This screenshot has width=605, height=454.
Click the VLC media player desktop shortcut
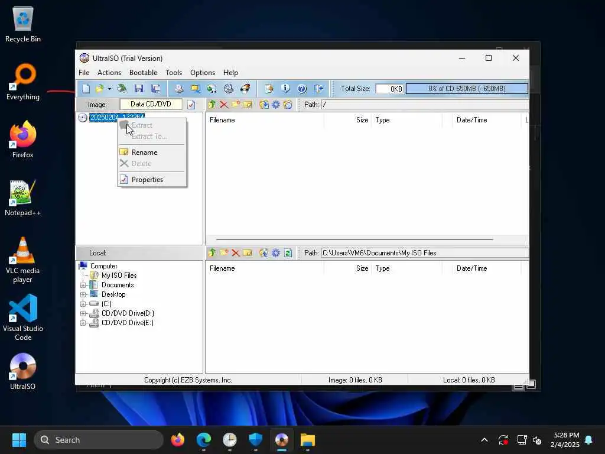pos(22,261)
